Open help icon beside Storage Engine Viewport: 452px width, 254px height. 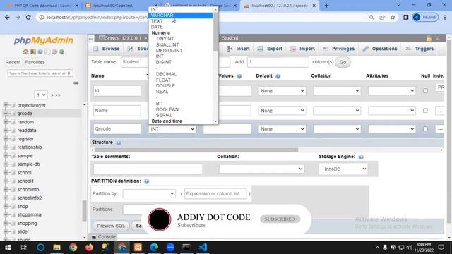pyautogui.click(x=361, y=157)
